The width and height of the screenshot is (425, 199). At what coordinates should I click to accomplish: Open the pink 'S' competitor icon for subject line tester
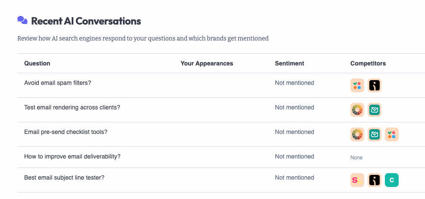(357, 180)
